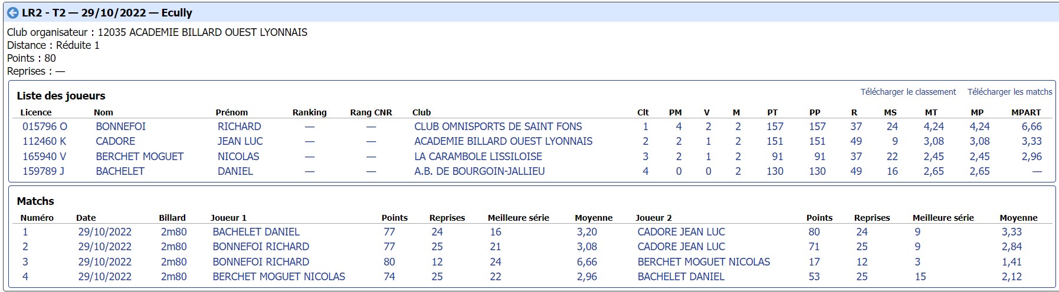
Task: Open LA CARAMBOLE LISSILOISE club
Action: [478, 157]
